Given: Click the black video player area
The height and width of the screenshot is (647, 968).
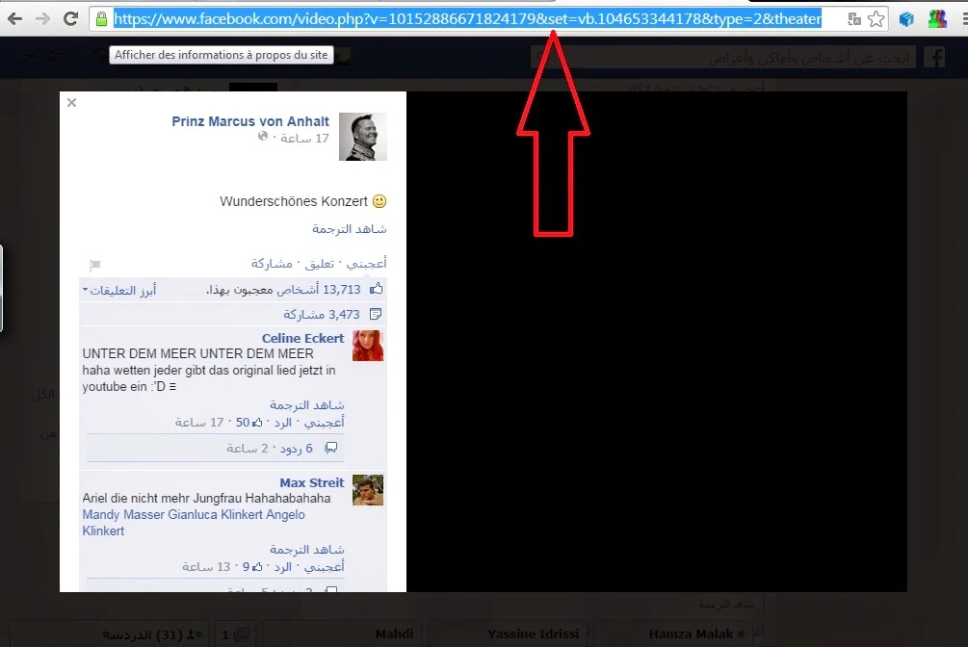Looking at the screenshot, I should pos(657,342).
